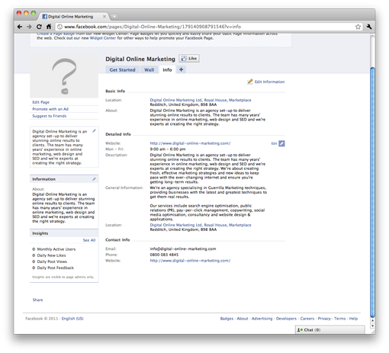The image size is (389, 353).
Task: Change language via English (US) link
Action: click(72, 319)
